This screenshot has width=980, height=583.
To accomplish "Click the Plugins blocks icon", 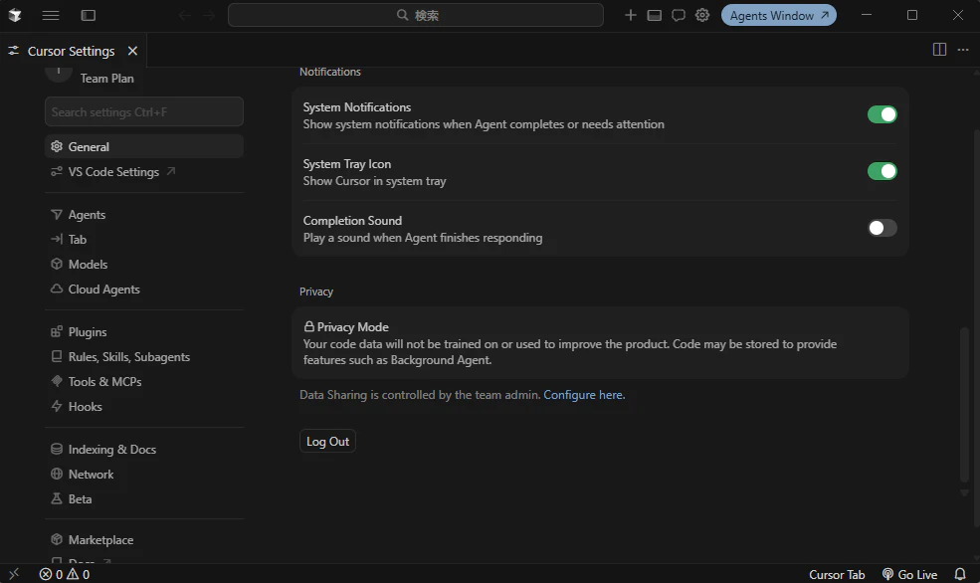I will point(57,331).
